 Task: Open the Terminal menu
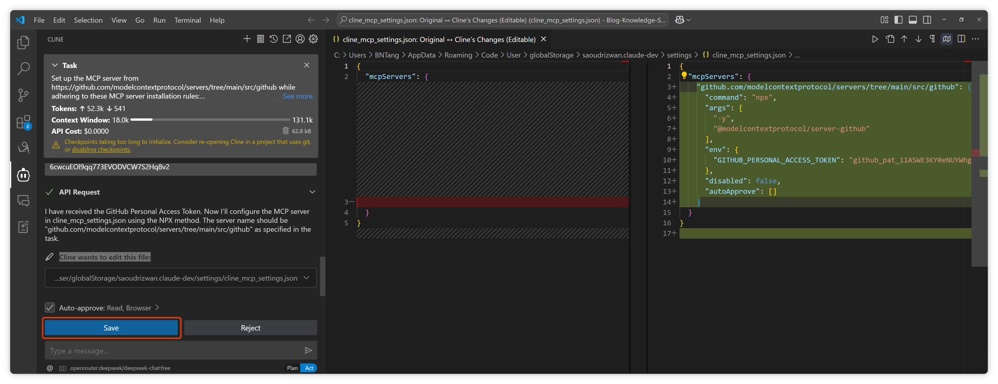pos(188,20)
